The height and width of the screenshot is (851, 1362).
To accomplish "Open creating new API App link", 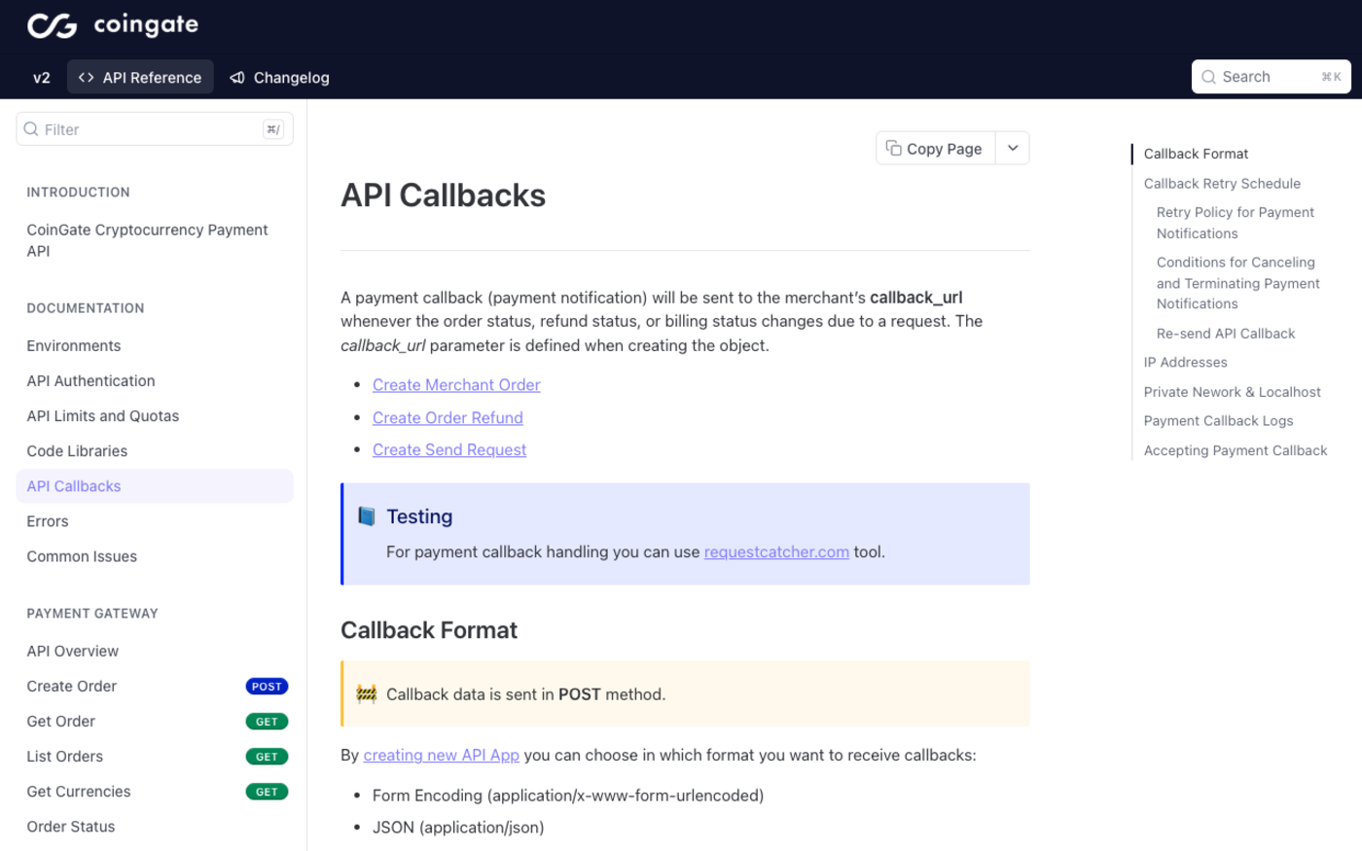I will coord(442,755).
